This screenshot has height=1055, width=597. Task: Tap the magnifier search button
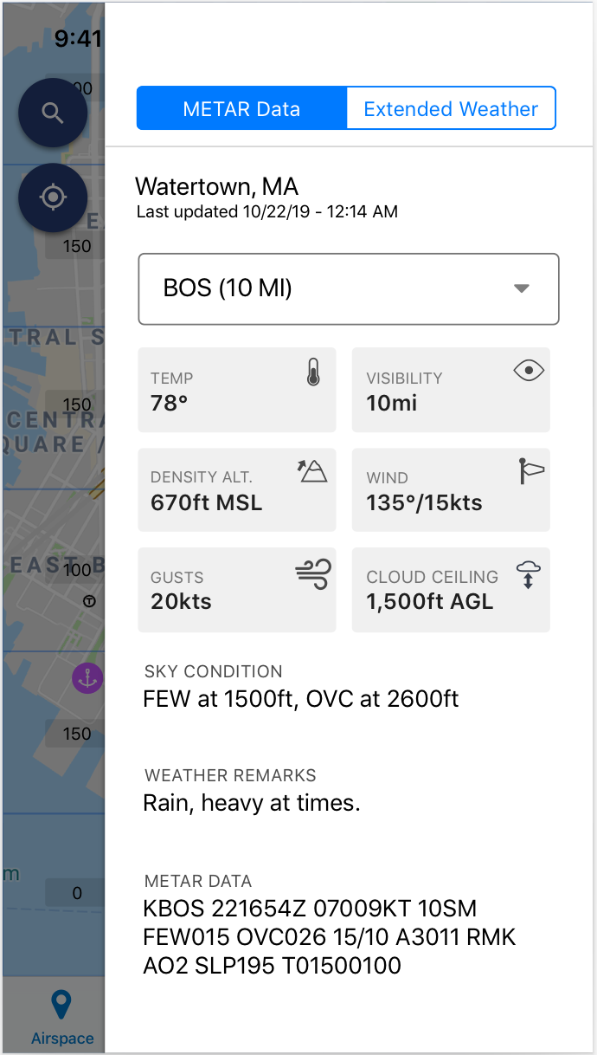coord(53,113)
